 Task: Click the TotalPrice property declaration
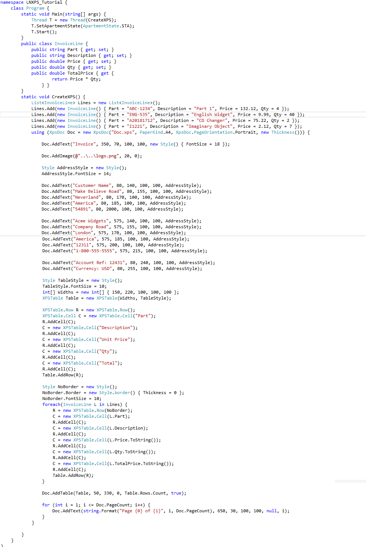click(x=80, y=73)
